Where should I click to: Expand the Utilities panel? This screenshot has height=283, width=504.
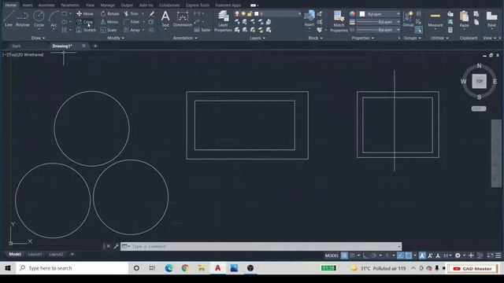pyautogui.click(x=439, y=38)
